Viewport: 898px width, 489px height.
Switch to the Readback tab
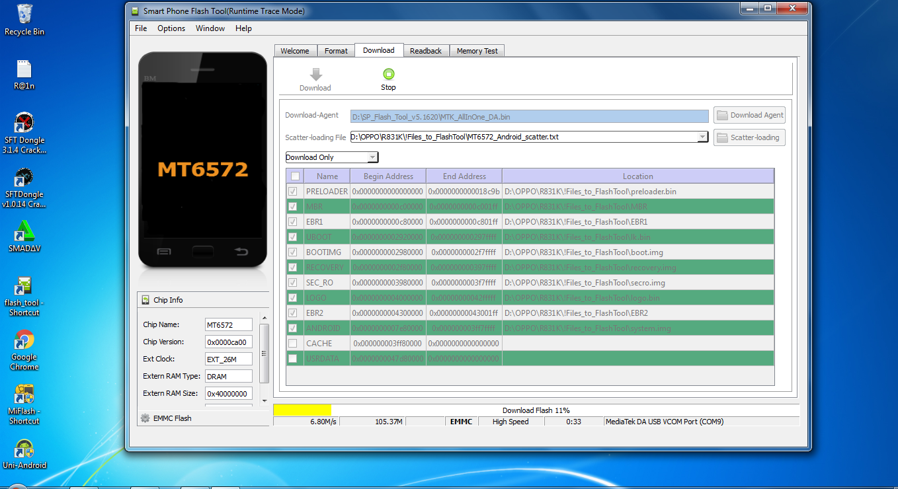pos(426,51)
